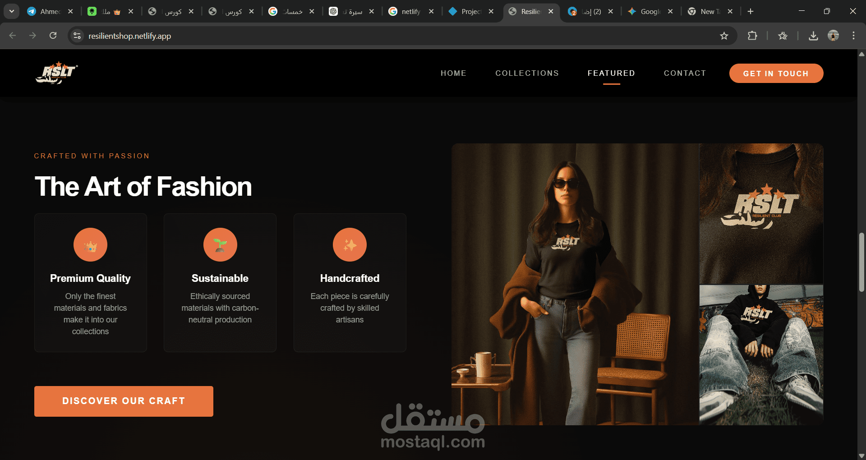This screenshot has width=866, height=460.
Task: Click the sparkle icon above Handcrafted
Action: [x=350, y=244]
